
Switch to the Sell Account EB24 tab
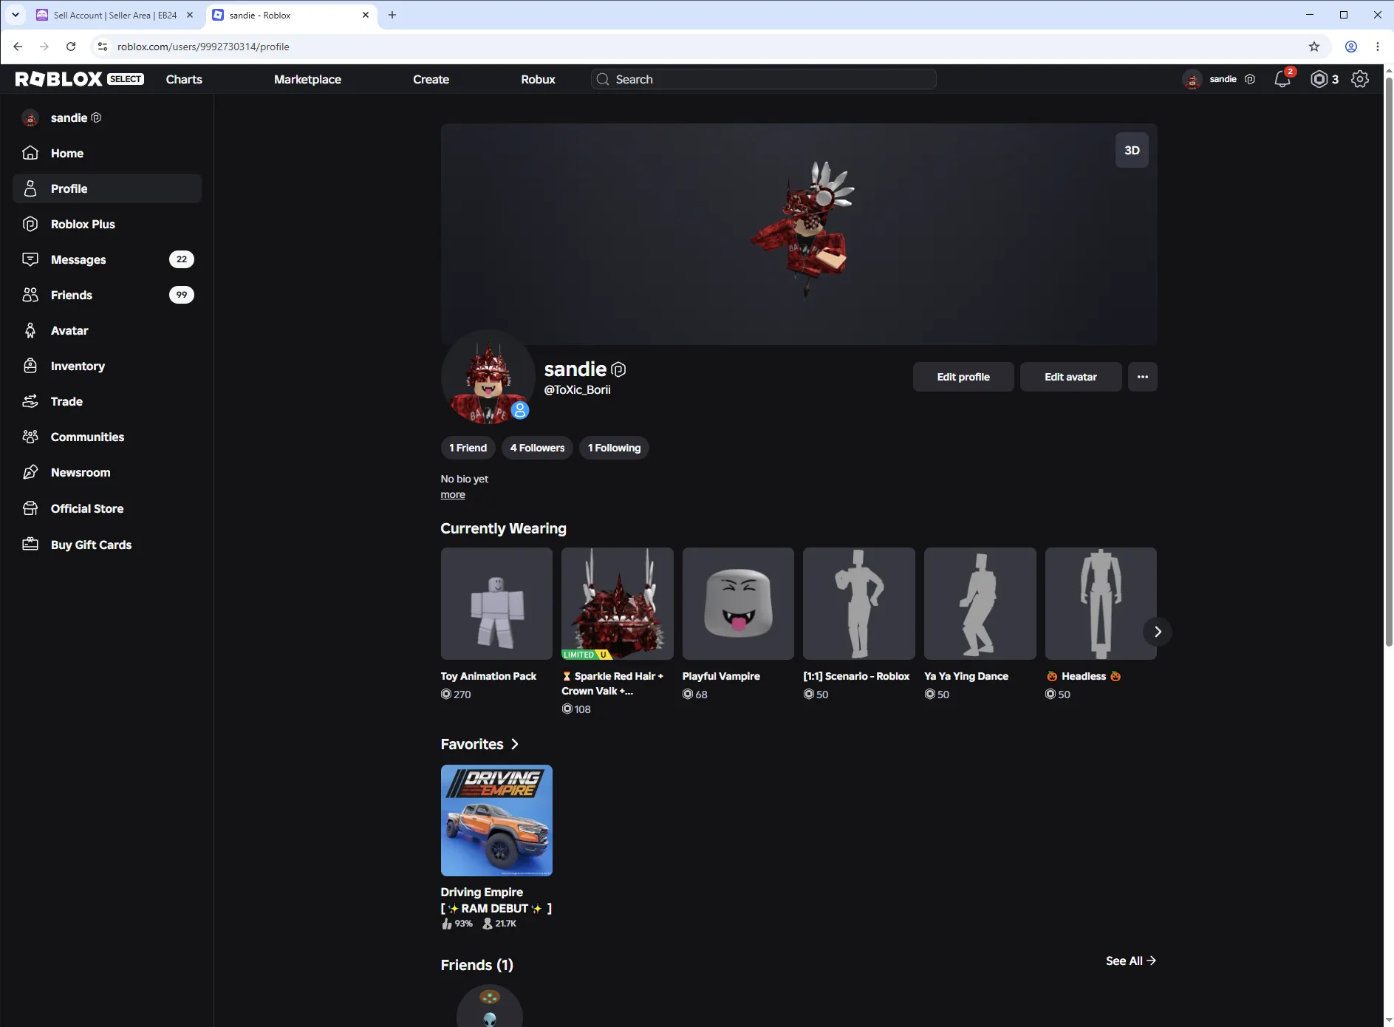(x=115, y=15)
